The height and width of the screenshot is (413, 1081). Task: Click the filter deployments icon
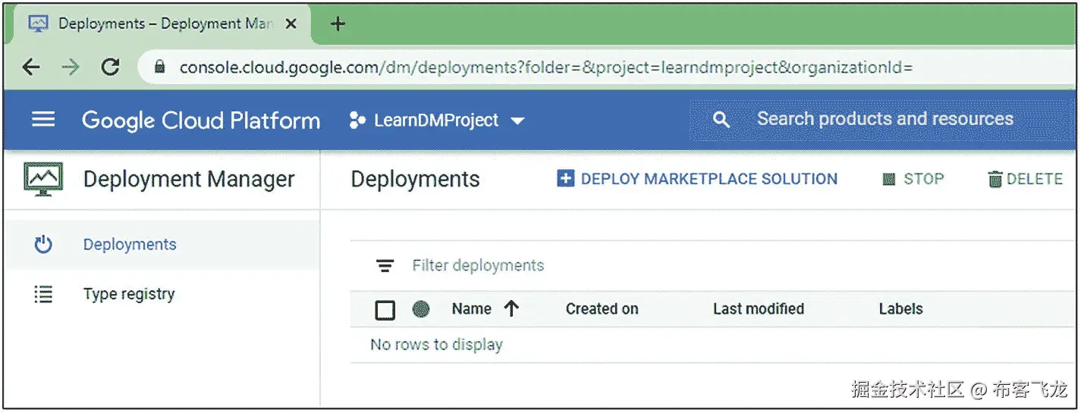(x=385, y=266)
